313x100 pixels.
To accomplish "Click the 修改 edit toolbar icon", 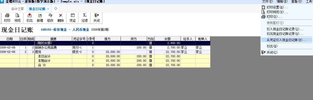I will point(50,18).
